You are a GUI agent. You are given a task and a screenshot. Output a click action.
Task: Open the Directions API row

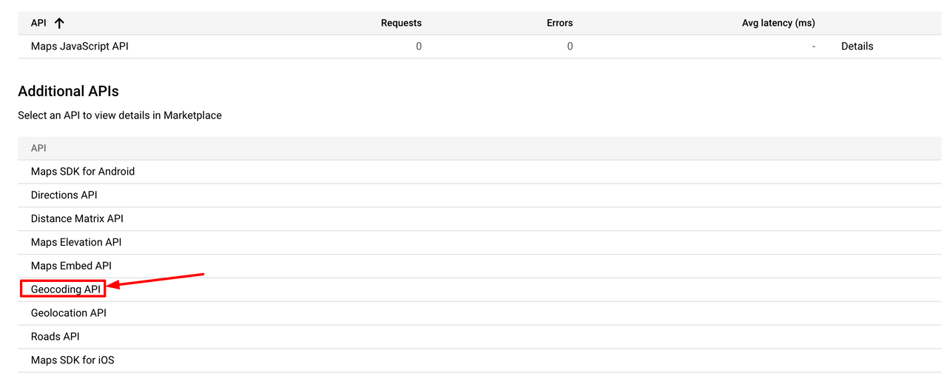click(x=64, y=195)
